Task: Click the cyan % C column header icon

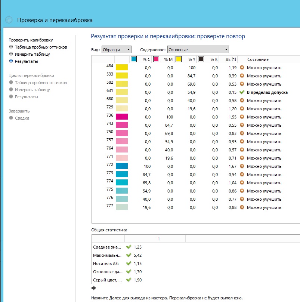Action: (134, 59)
